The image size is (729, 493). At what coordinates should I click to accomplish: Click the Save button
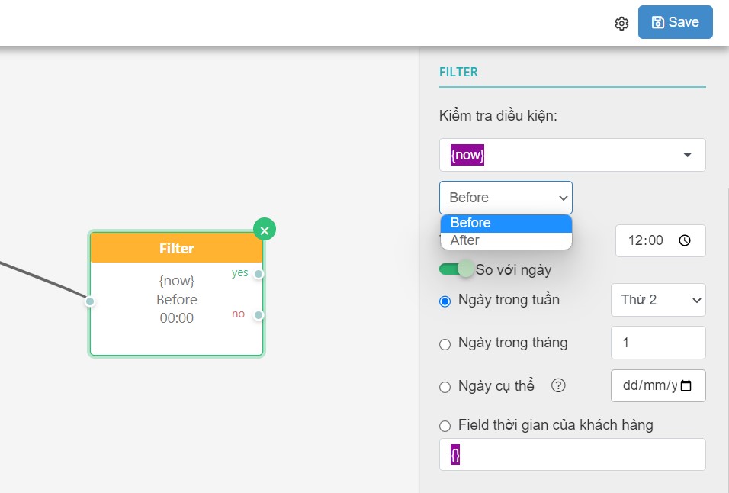(x=675, y=22)
